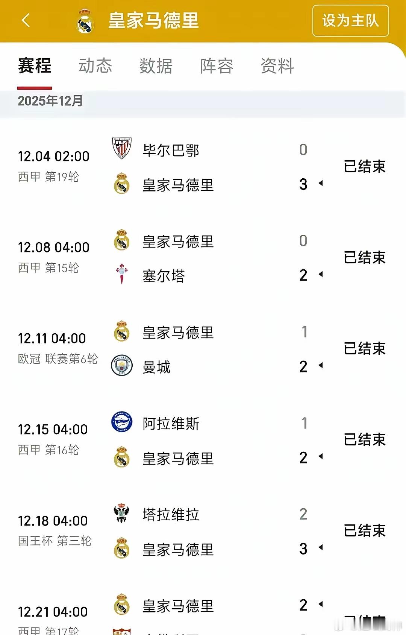
Task: Open Talavera team crest
Action: (x=122, y=513)
